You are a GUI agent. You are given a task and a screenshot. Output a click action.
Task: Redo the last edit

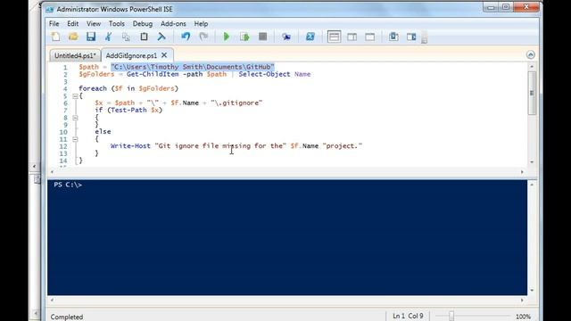[203, 37]
